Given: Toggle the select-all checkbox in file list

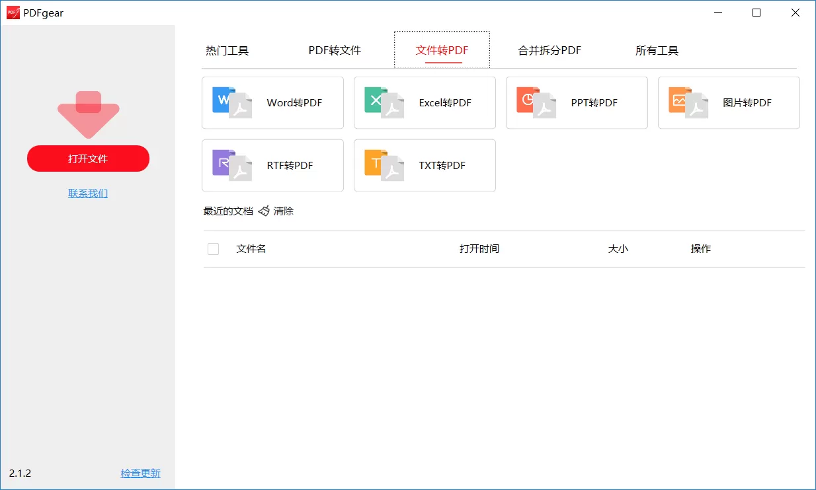Looking at the screenshot, I should [x=213, y=248].
